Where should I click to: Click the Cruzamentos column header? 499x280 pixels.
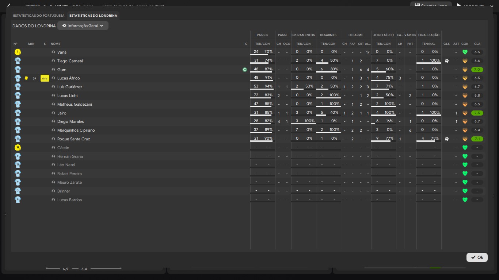tap(303, 35)
